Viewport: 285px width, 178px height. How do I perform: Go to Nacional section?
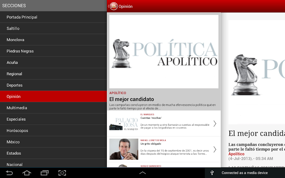(x=53, y=164)
